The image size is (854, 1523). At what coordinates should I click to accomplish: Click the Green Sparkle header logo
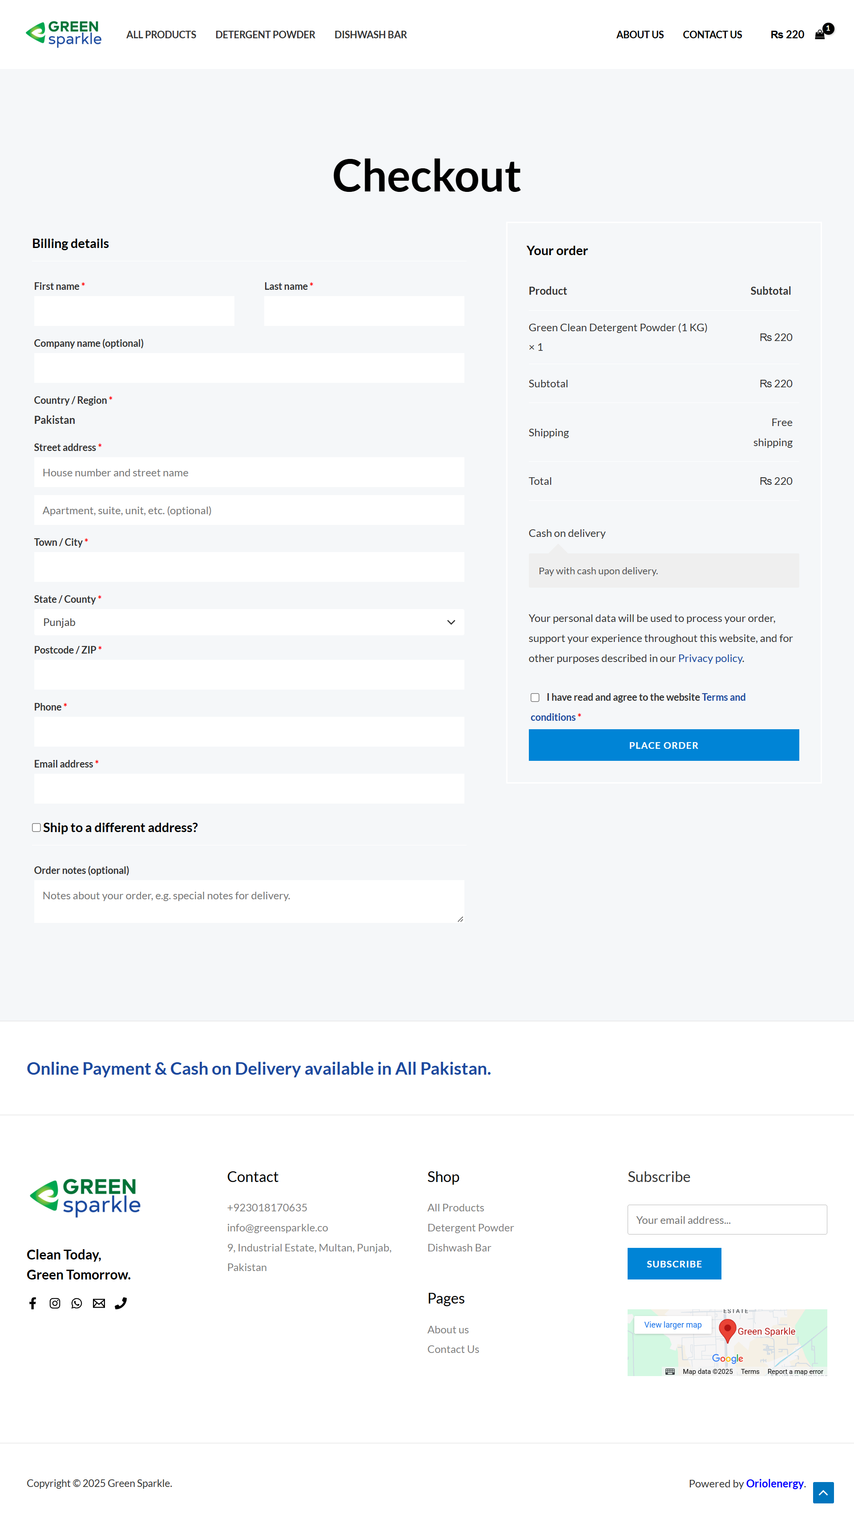pyautogui.click(x=64, y=34)
